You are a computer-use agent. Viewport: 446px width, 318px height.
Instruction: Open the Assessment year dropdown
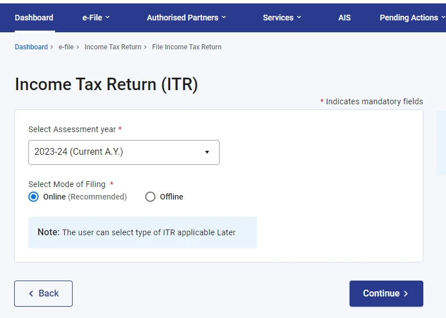[124, 152]
